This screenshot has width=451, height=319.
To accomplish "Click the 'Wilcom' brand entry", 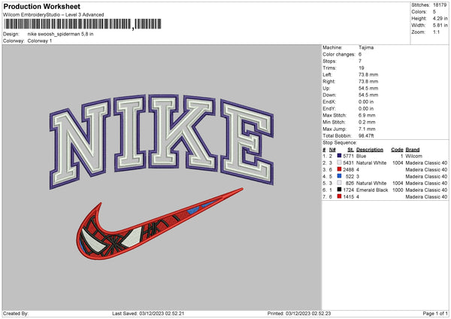I will tap(413, 156).
